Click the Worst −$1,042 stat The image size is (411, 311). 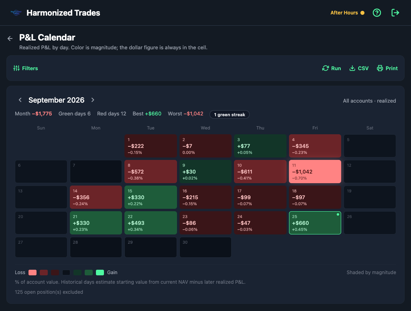click(x=185, y=113)
